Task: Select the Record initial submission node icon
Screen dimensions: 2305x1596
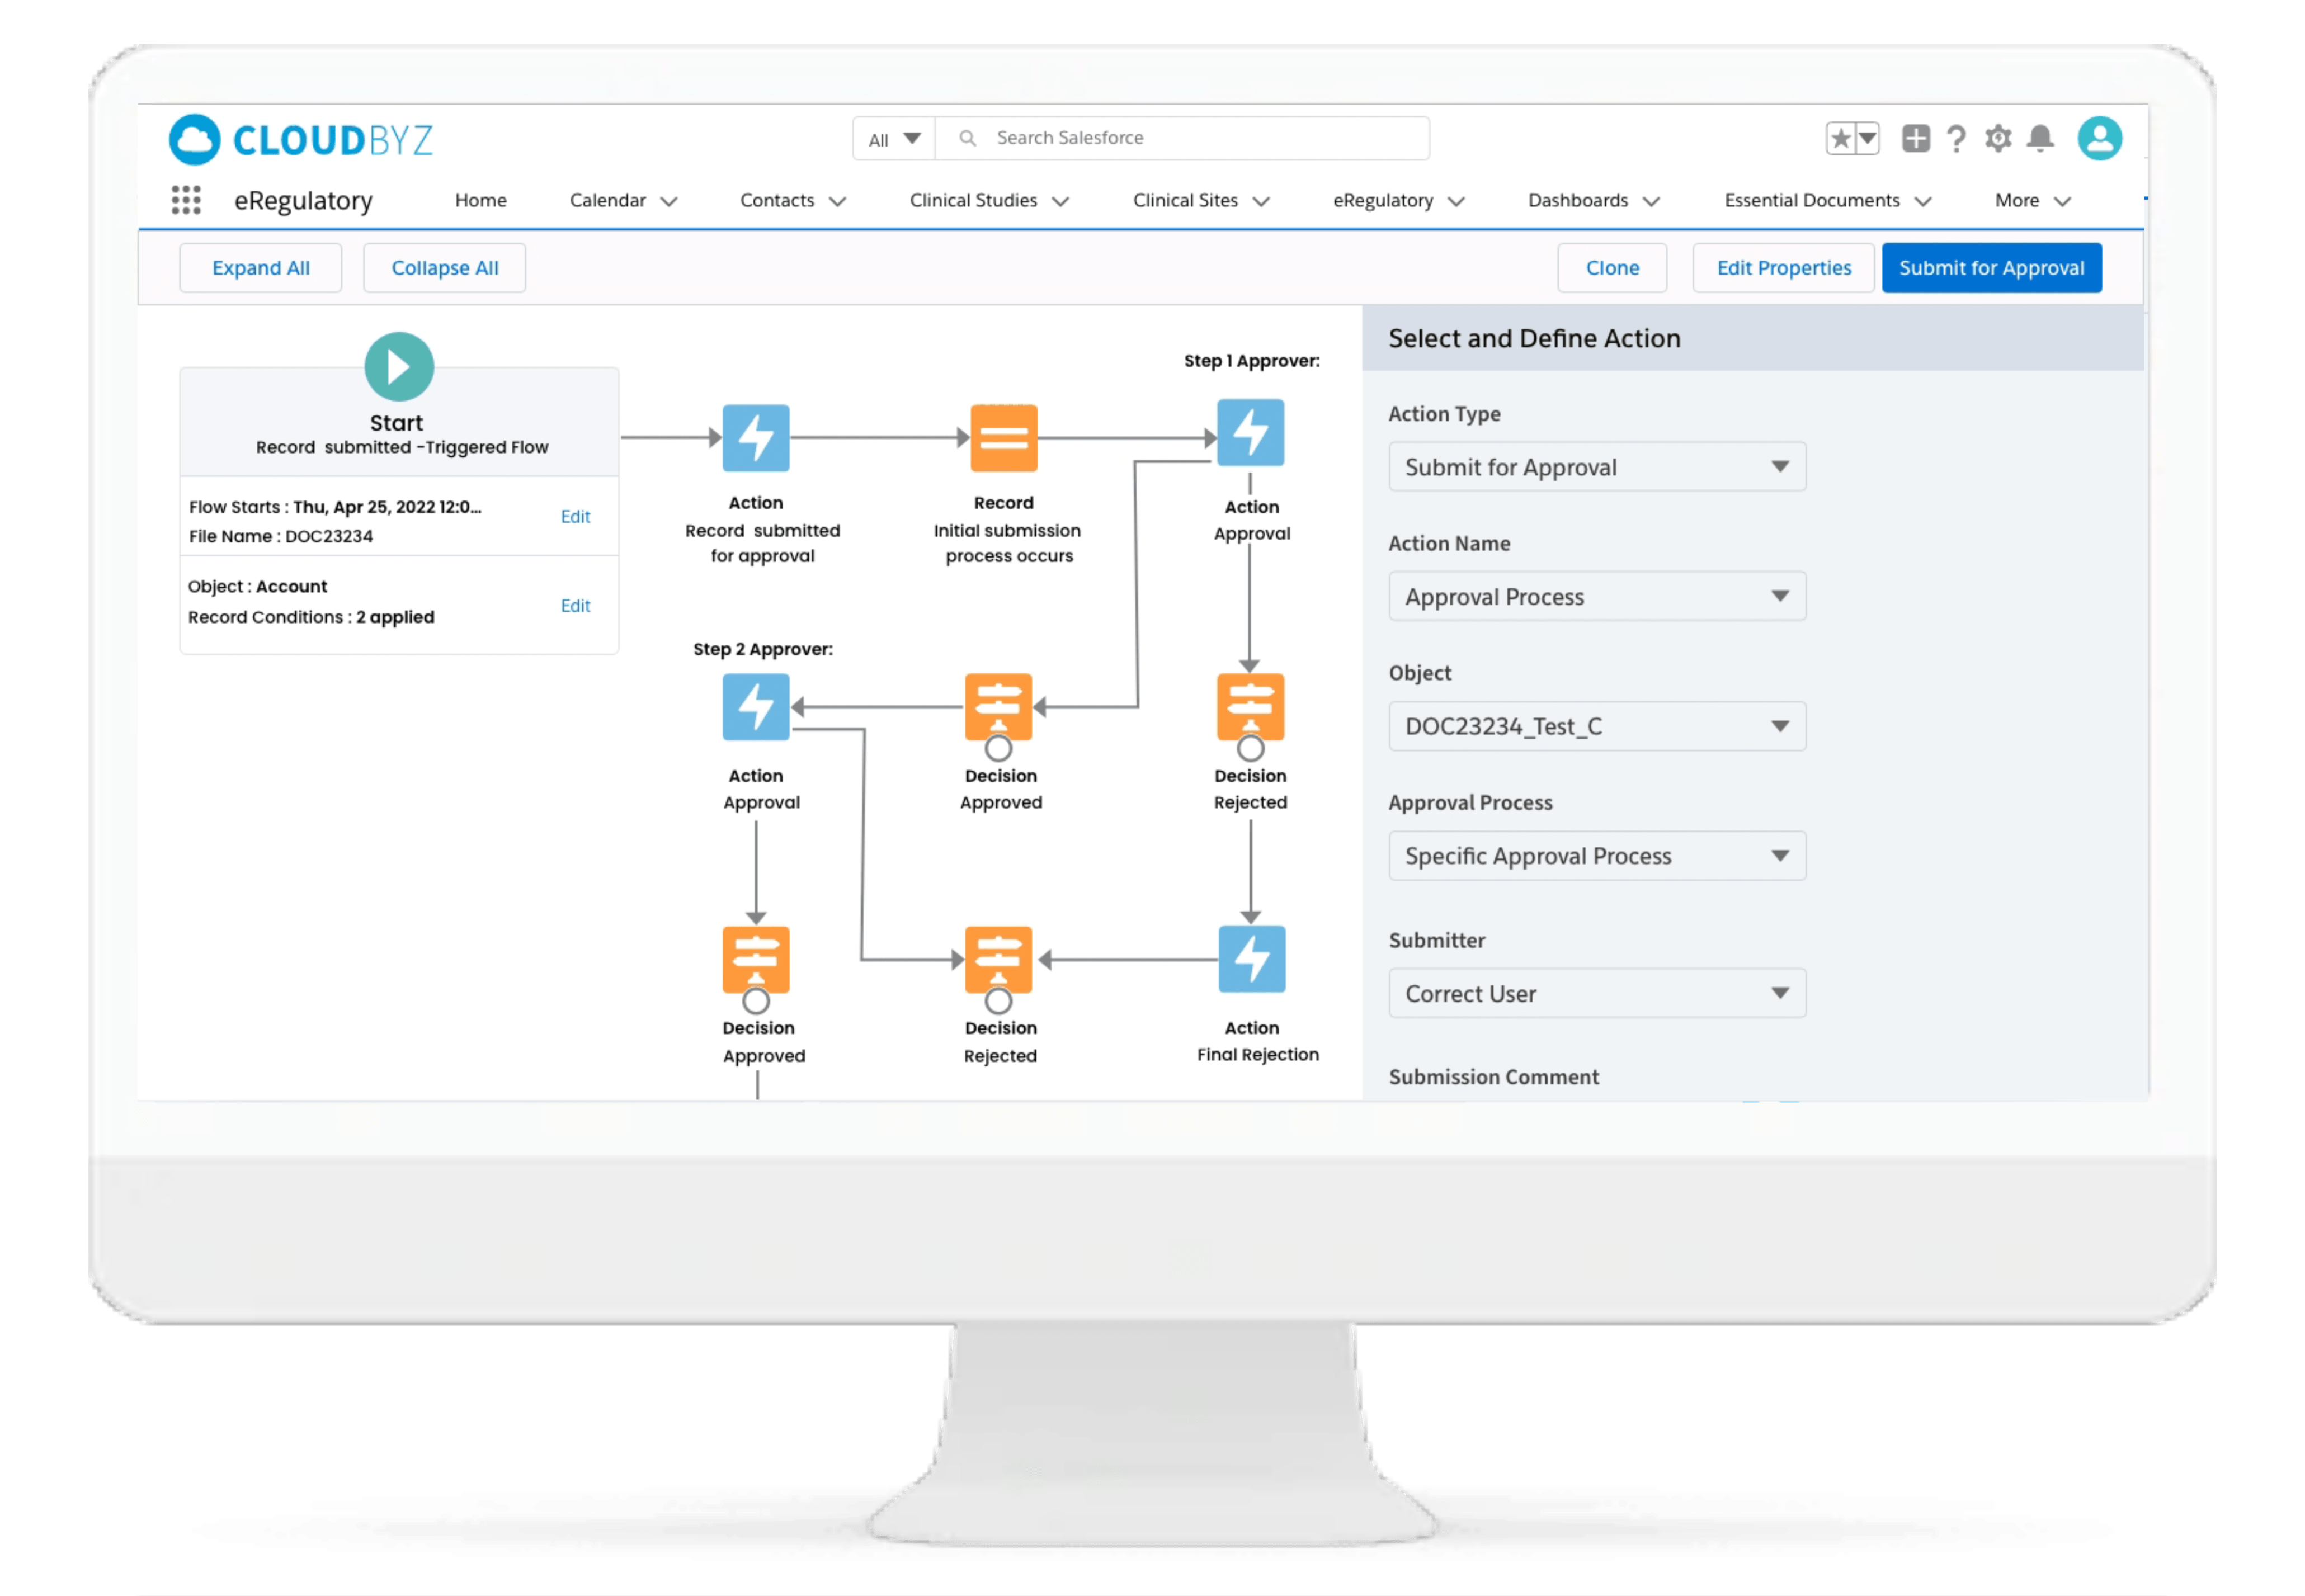Action: [x=1003, y=438]
